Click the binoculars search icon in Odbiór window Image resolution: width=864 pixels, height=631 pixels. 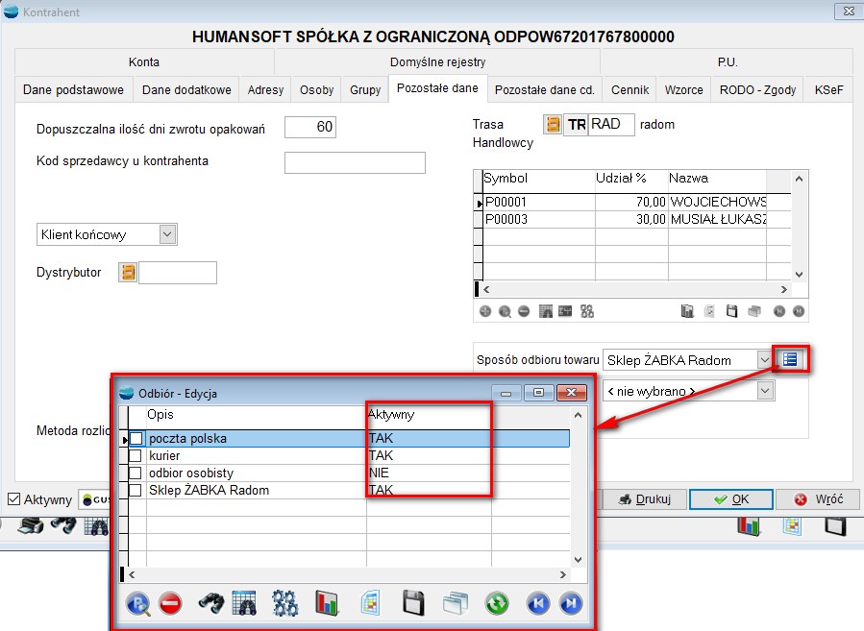click(x=211, y=603)
